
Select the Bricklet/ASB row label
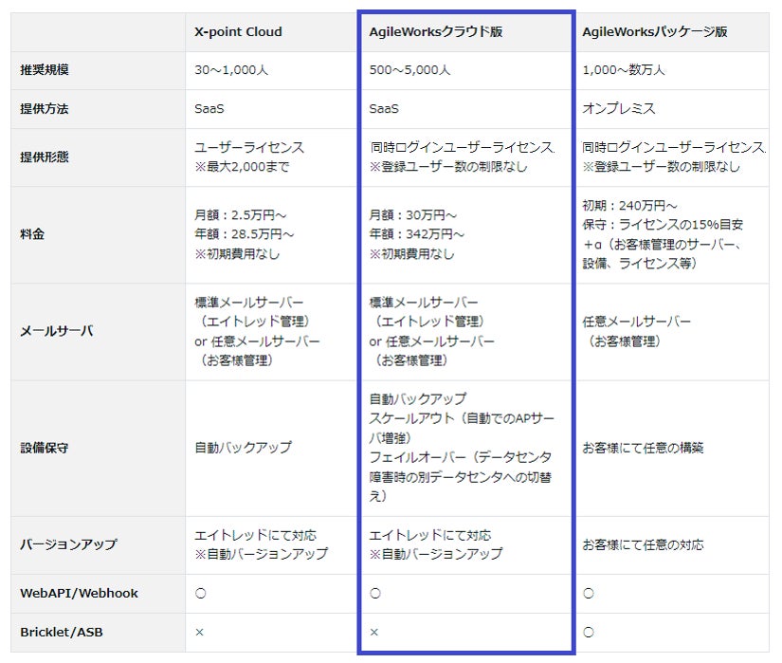click(x=62, y=632)
